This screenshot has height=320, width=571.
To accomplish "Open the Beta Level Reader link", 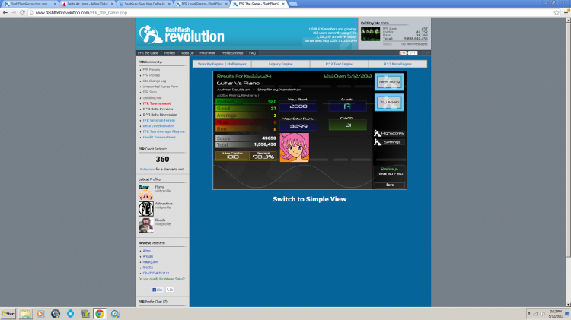I will (x=158, y=126).
